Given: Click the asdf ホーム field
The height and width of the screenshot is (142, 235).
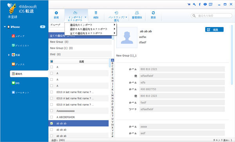Looking at the screenshot, I should (x=182, y=133).
